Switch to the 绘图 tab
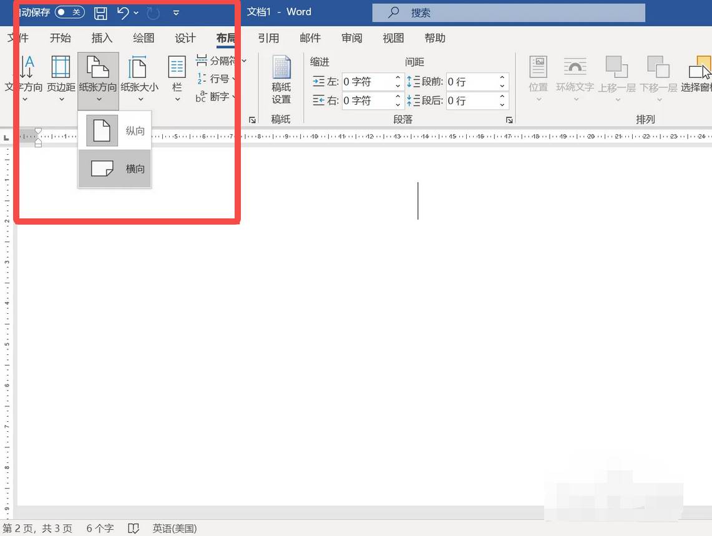 [x=144, y=38]
